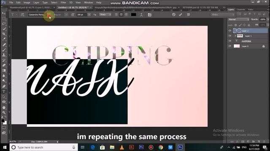Screen dimensions: 270x151
Task: Lock image pixels with brush icon
Action: 240,25
